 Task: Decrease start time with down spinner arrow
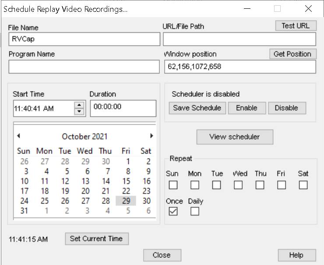[x=79, y=111]
